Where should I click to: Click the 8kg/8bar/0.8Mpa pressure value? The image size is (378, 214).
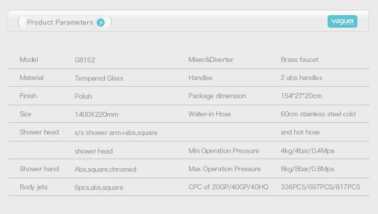tap(307, 169)
